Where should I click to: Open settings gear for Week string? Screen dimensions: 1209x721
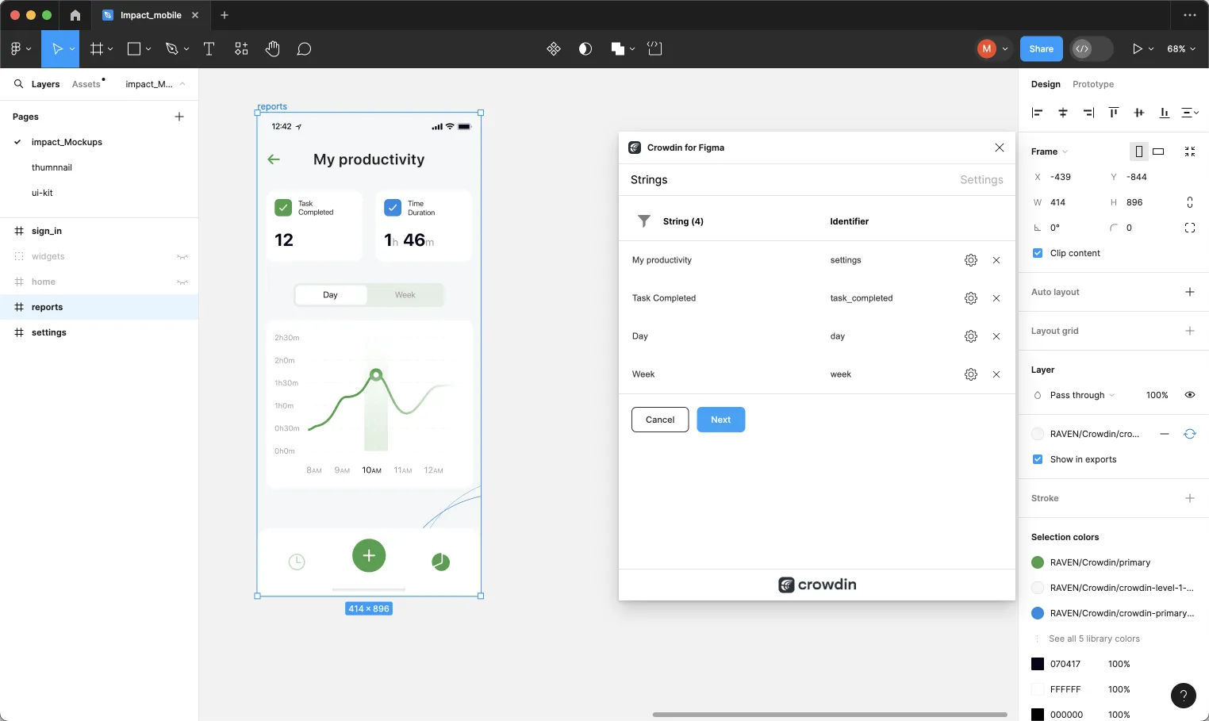click(971, 374)
